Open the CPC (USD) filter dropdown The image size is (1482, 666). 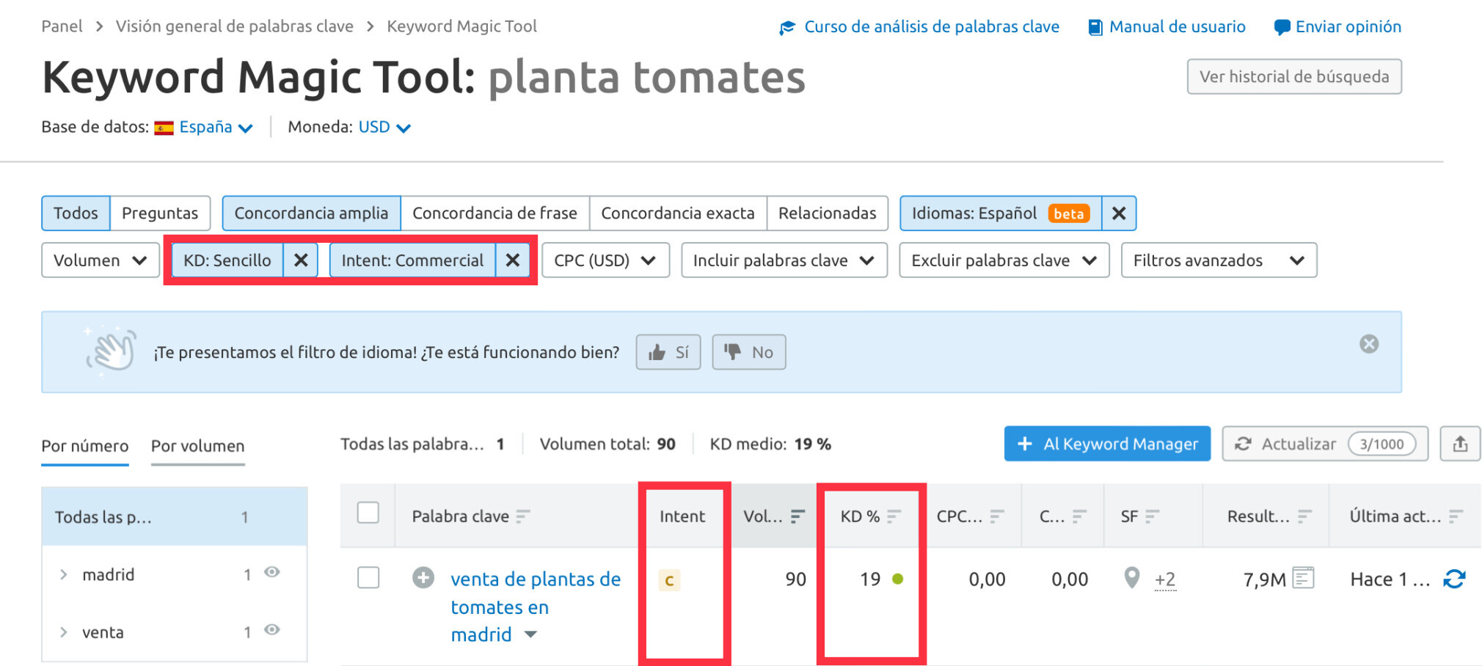tap(606, 260)
